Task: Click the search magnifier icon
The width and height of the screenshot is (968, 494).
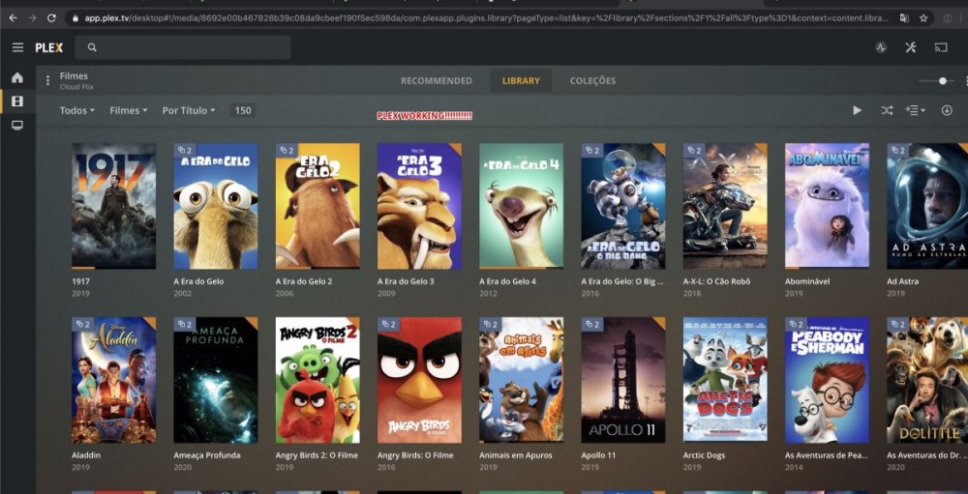Action: 92,47
